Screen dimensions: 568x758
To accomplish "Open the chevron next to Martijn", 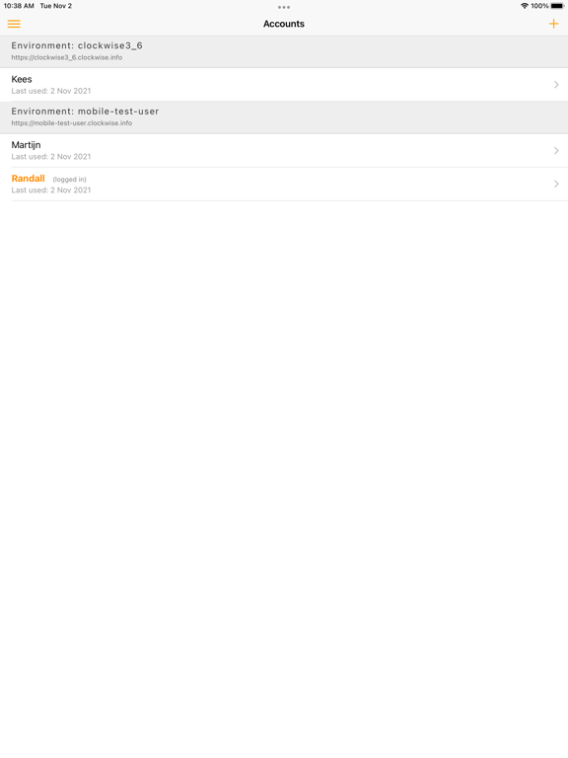I will pos(556,150).
